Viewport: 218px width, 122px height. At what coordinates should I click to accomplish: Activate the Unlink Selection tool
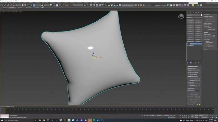coord(11,5)
